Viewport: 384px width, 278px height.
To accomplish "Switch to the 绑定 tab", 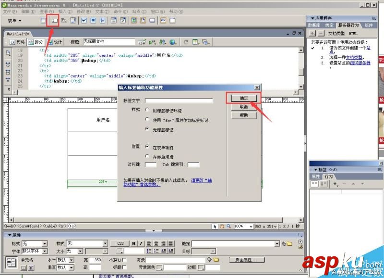I will coord(329,25).
